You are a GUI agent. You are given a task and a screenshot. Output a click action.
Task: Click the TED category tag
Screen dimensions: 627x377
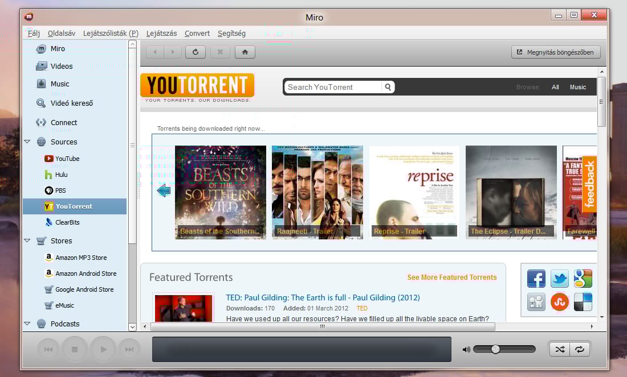coord(362,308)
